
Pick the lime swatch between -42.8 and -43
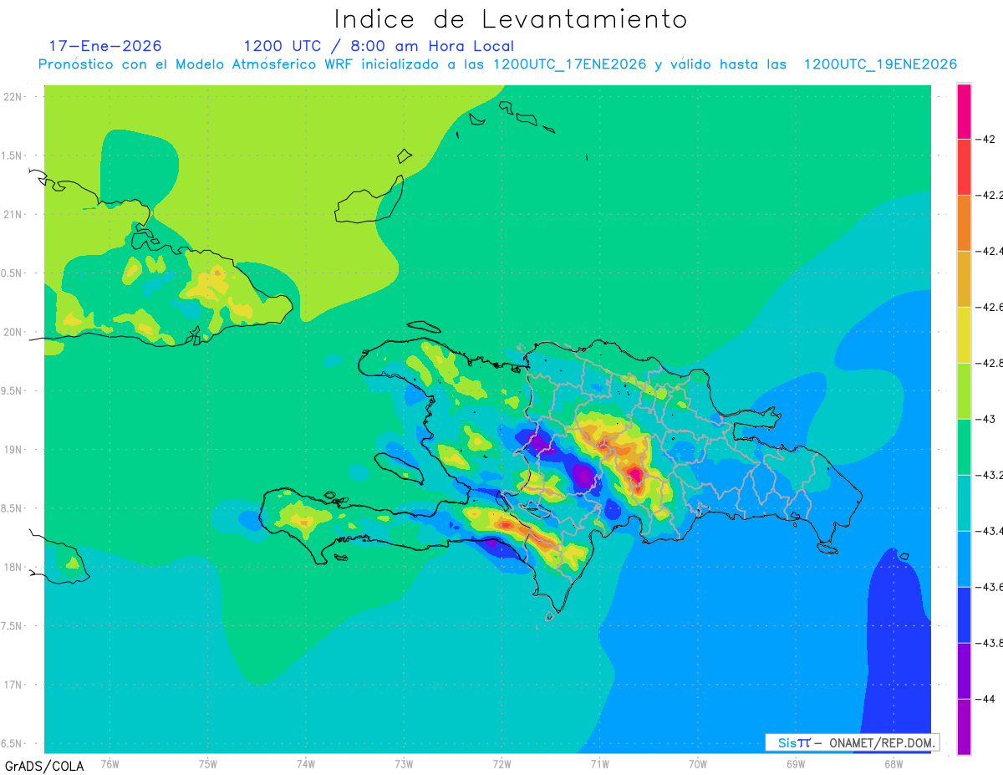tap(964, 390)
